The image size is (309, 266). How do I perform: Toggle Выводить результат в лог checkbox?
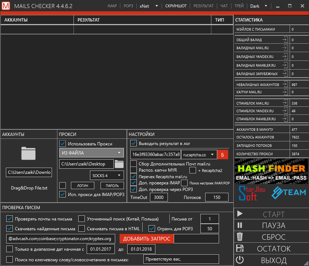point(133,143)
